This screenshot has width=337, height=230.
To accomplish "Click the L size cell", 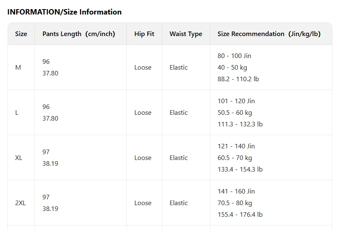I will coord(21,112).
